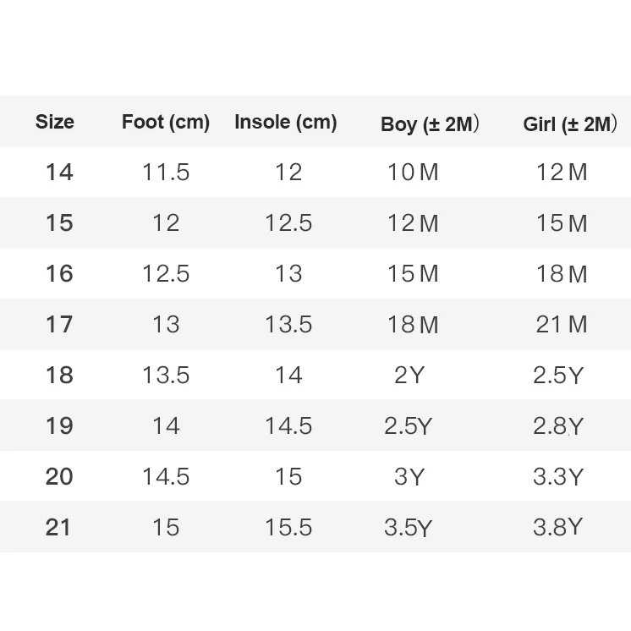This screenshot has width=631, height=631.
Task: Select size 20 in the Size column
Action: [x=59, y=476]
